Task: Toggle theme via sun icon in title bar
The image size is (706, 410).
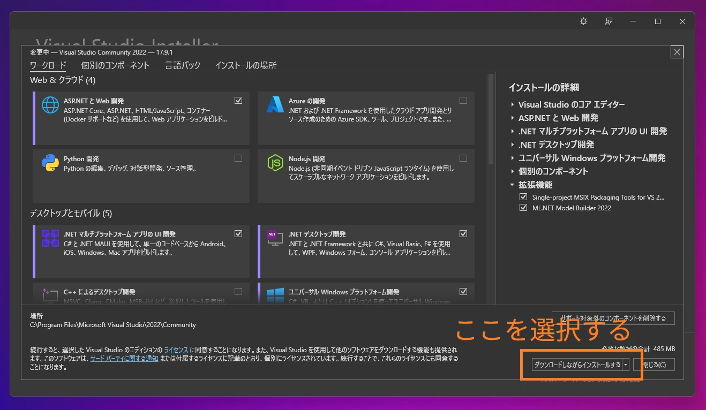Action: pos(584,21)
